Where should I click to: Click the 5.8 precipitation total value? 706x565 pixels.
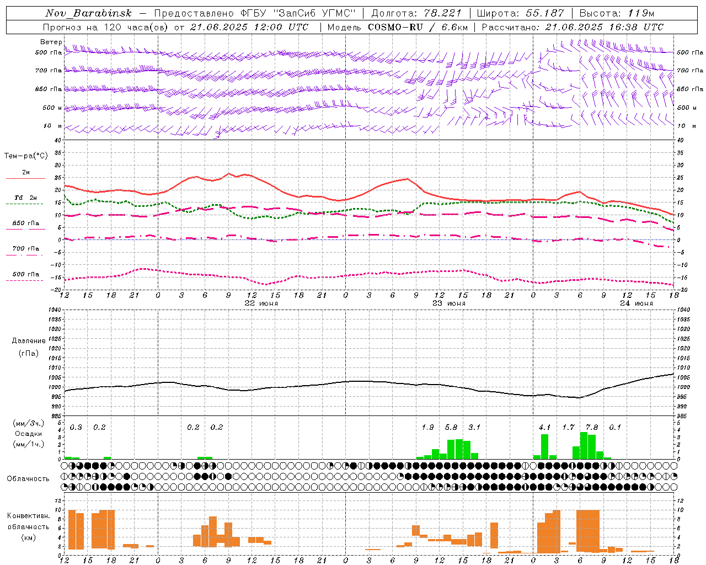[451, 427]
